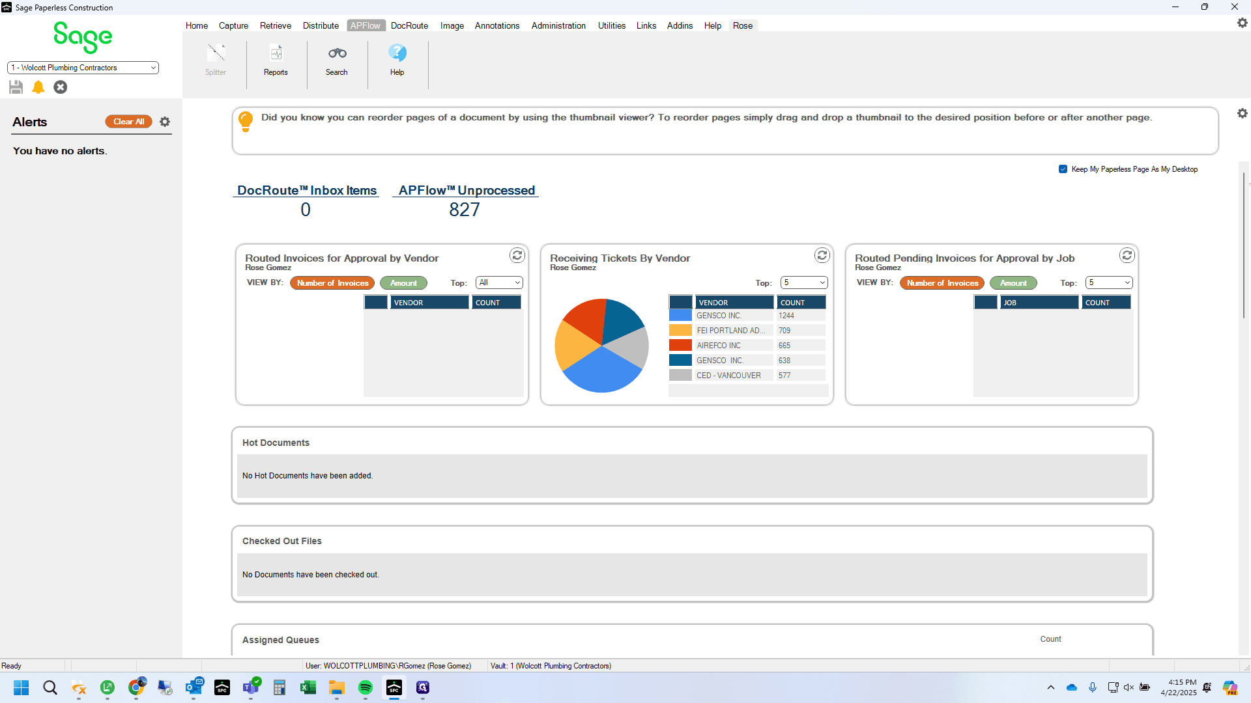Click the yellow alerts bell icon

38,87
